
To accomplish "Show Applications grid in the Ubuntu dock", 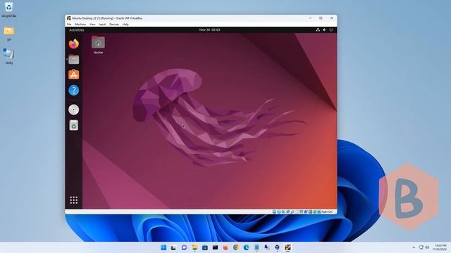I will (73, 200).
